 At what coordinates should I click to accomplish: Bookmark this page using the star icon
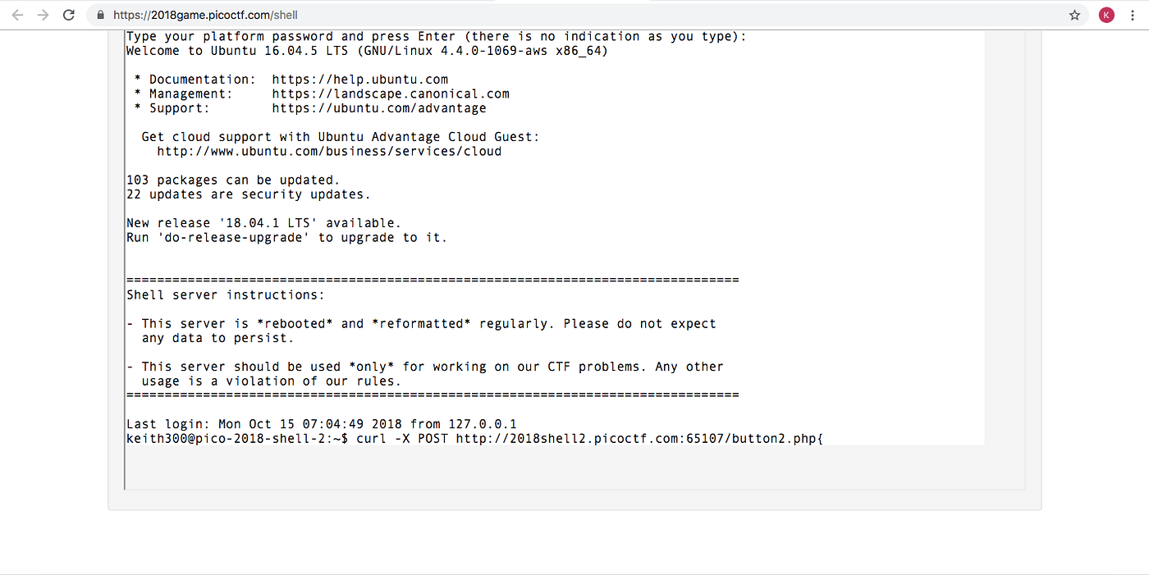click(1075, 15)
